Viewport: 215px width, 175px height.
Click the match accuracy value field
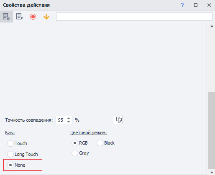click(61, 120)
